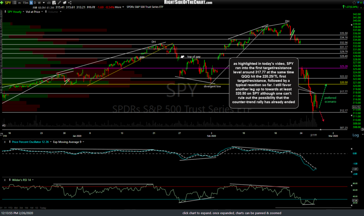364x216 pixels.
Task: Click the green +1.07 (0.34%) indicator at top right
Action: coord(350,7)
